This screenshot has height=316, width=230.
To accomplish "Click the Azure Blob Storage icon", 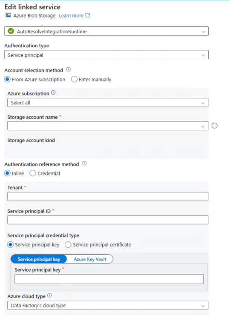I will coord(8,15).
